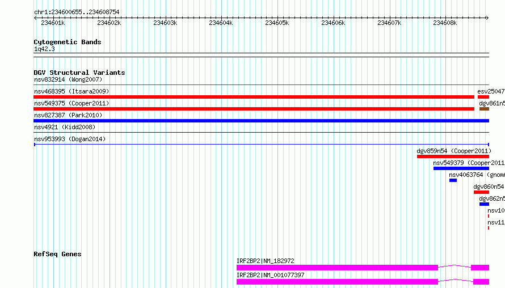The height and width of the screenshot is (288, 505).
Task: Click the 234605k ruler mark
Action: click(277, 23)
